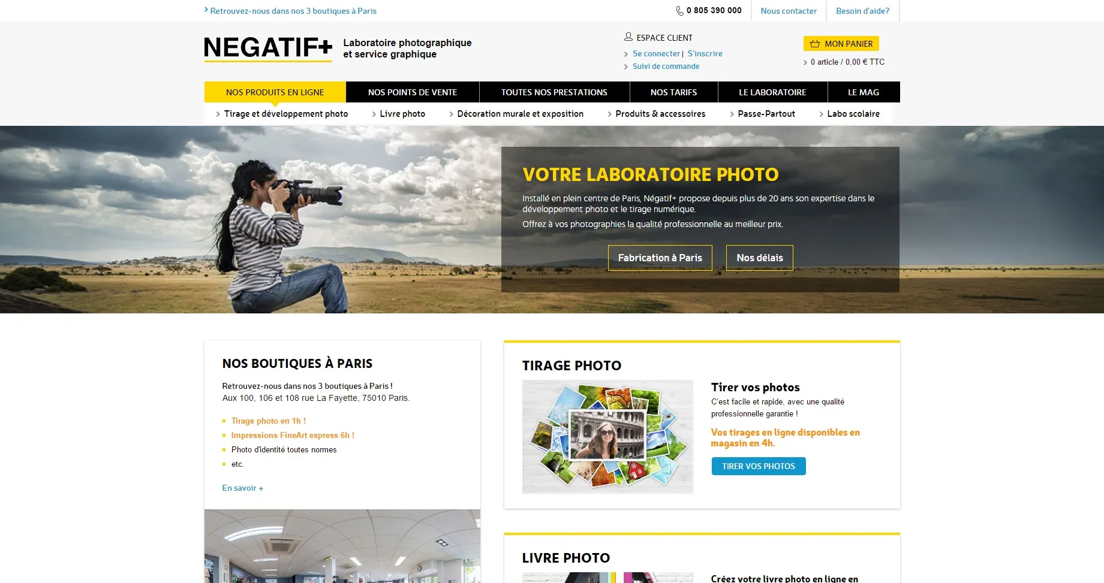This screenshot has height=583, width=1104.
Task: Click the TIRER VOS PHOTOS button
Action: pyautogui.click(x=758, y=466)
